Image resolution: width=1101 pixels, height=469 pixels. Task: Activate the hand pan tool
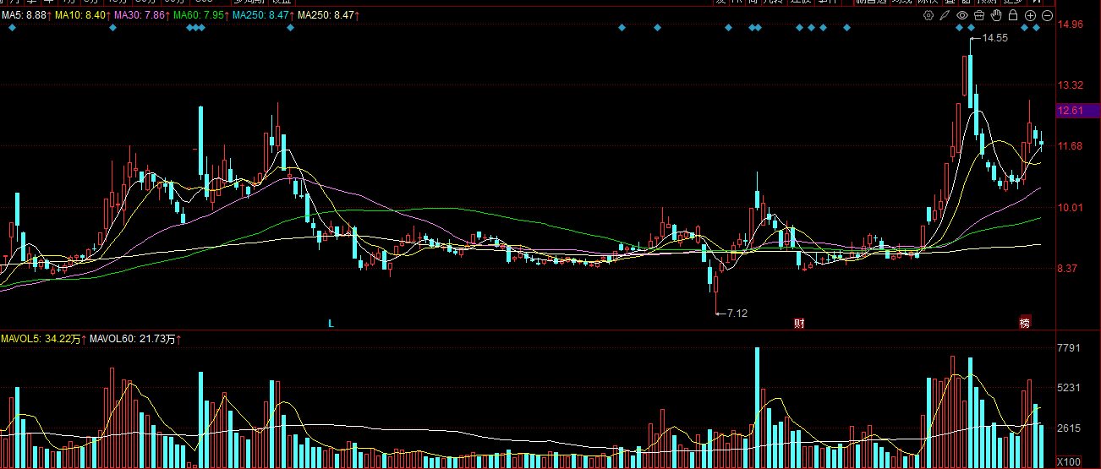tap(996, 15)
